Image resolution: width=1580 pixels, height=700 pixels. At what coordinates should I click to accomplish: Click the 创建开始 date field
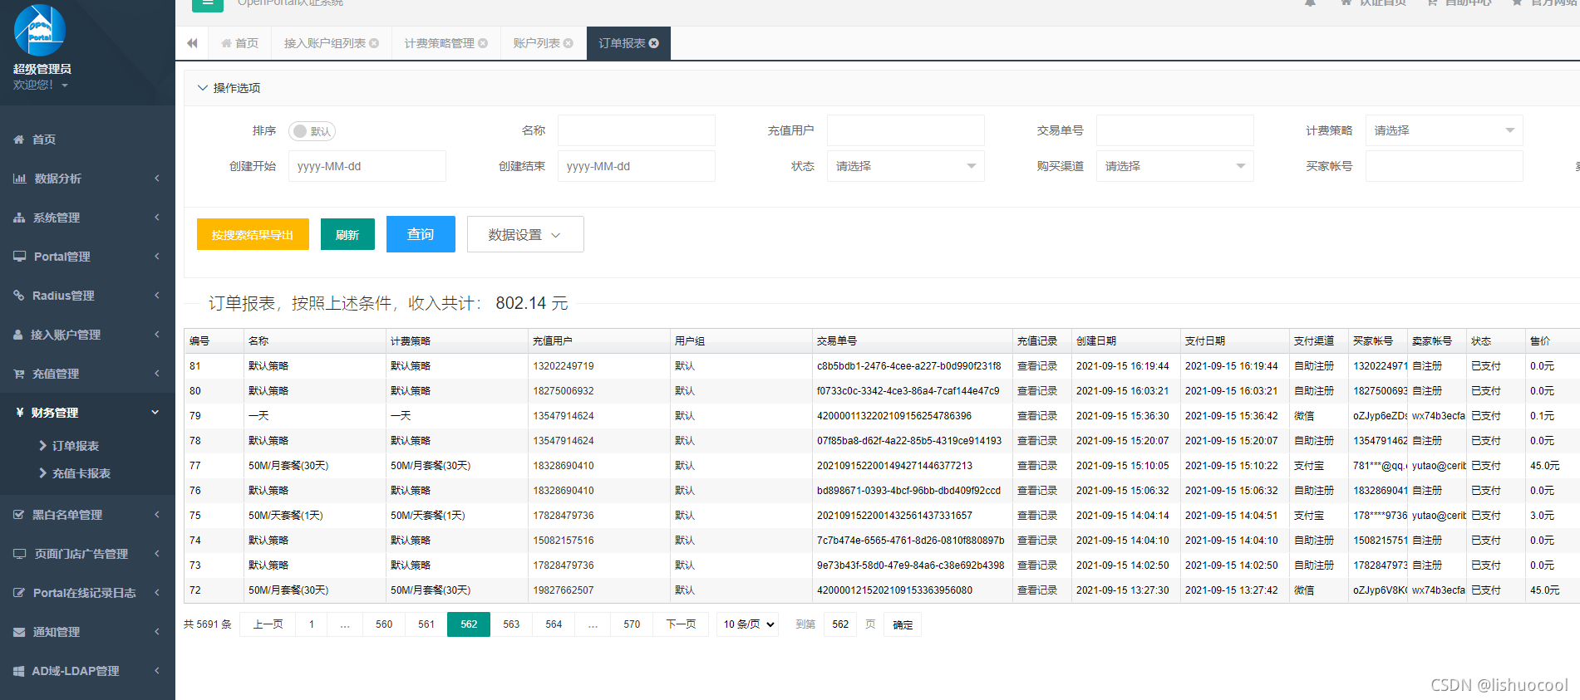click(367, 166)
